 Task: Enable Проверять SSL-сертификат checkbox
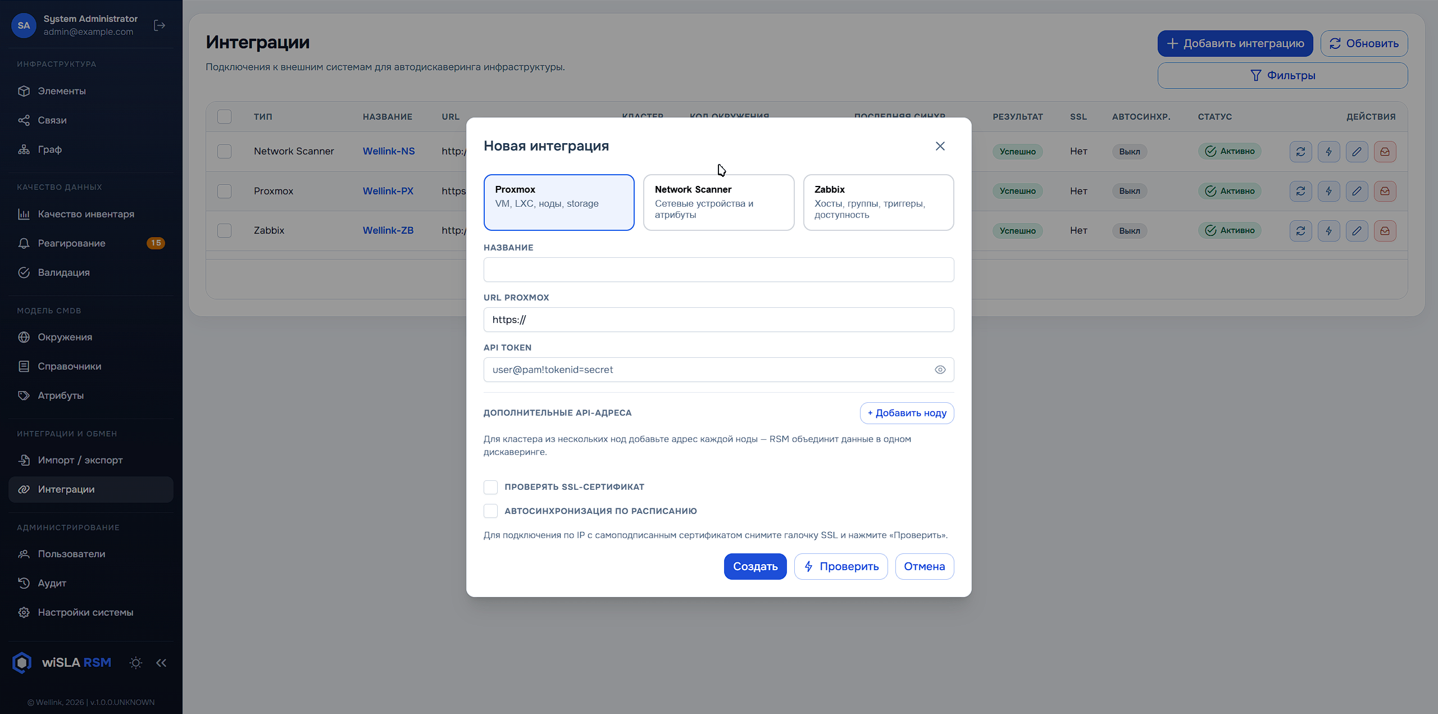pos(490,487)
